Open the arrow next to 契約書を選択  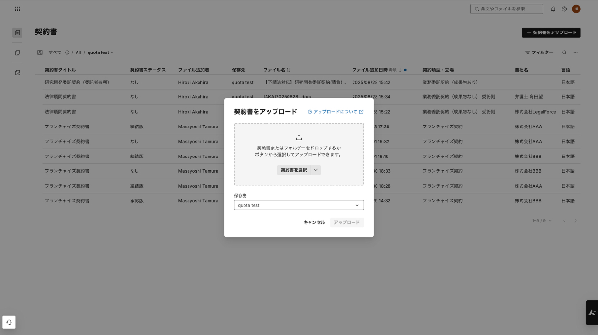(316, 170)
